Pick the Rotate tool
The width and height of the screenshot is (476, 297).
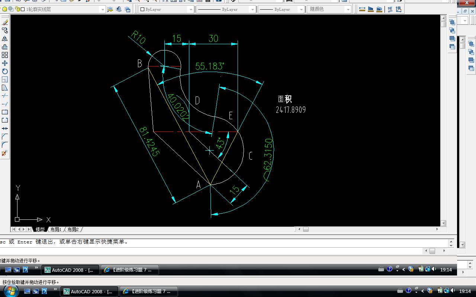point(5,71)
